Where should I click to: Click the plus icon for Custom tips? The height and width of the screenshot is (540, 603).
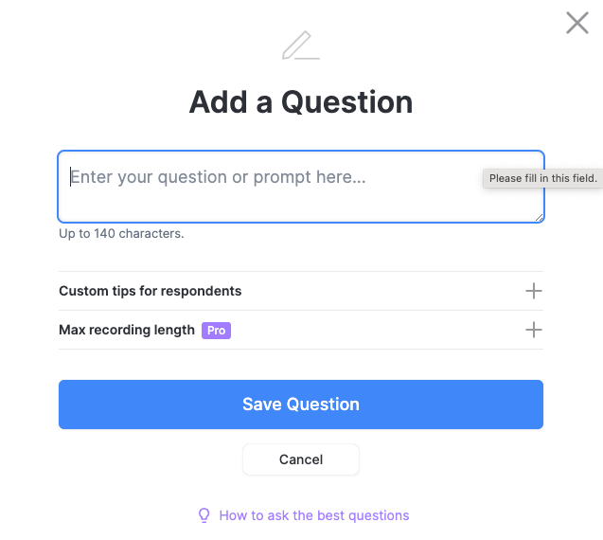(x=534, y=291)
